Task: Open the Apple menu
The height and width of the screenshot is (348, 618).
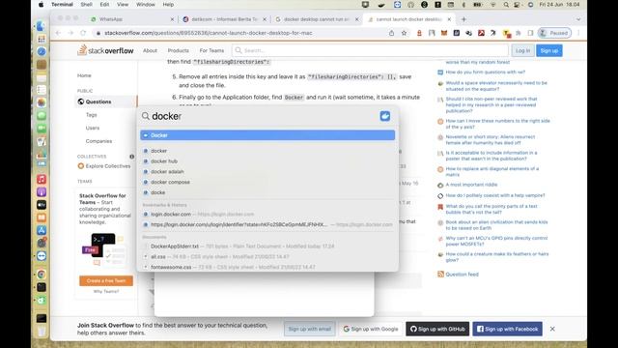Action: point(41,5)
